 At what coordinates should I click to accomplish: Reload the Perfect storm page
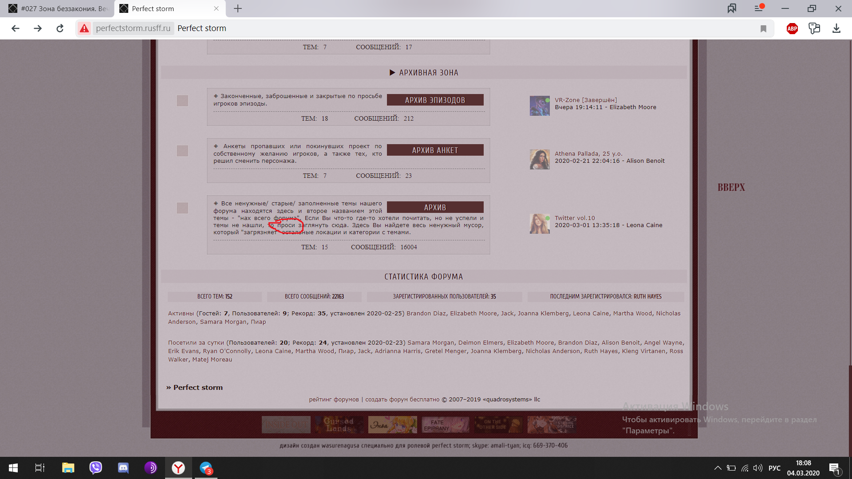[x=60, y=28]
